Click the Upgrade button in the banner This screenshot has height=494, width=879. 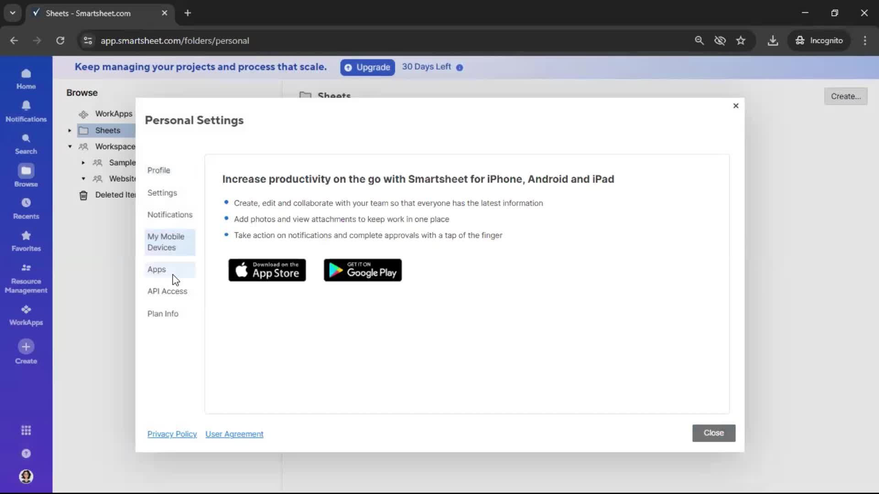click(367, 67)
